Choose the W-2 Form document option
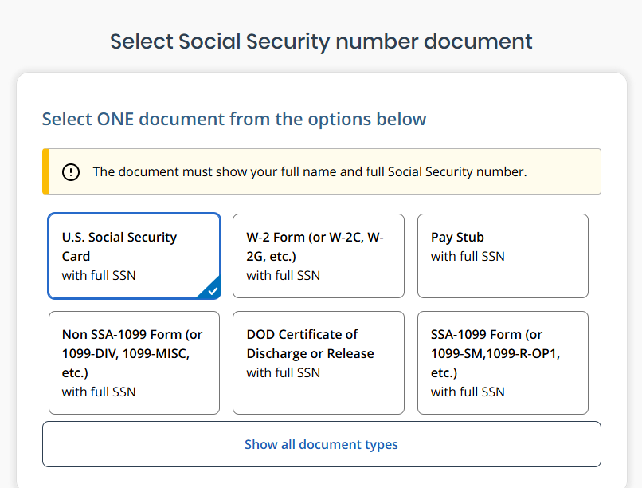 [x=319, y=256]
